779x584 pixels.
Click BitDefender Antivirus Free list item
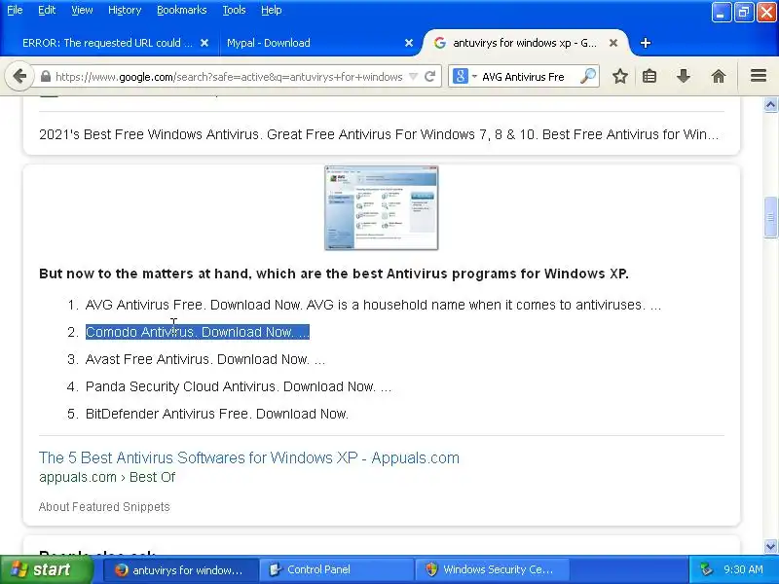coord(216,414)
